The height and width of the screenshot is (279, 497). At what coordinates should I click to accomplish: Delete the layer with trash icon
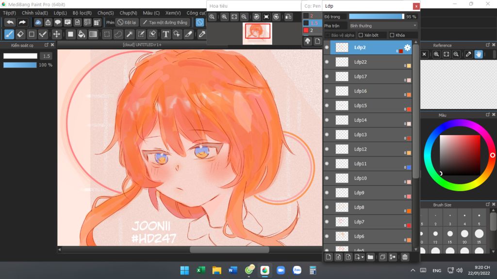pyautogui.click(x=405, y=257)
